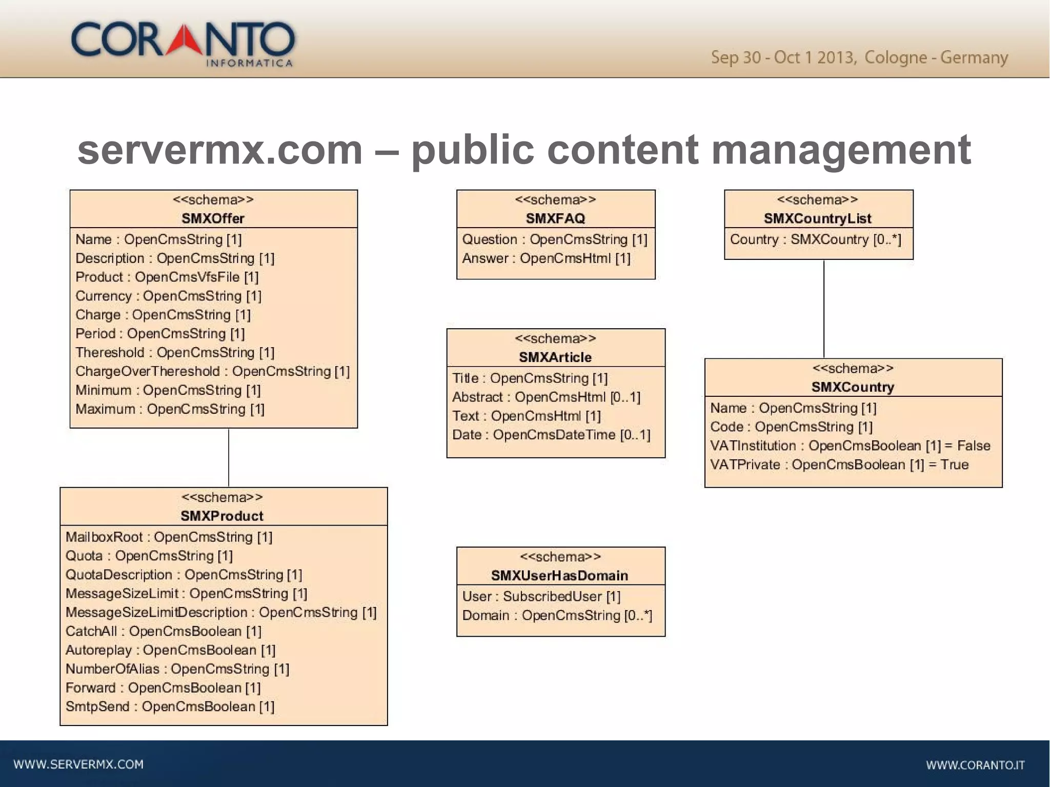Click 'Answer : OpenCmsHtml [1]' in SMXFAQ

[547, 258]
